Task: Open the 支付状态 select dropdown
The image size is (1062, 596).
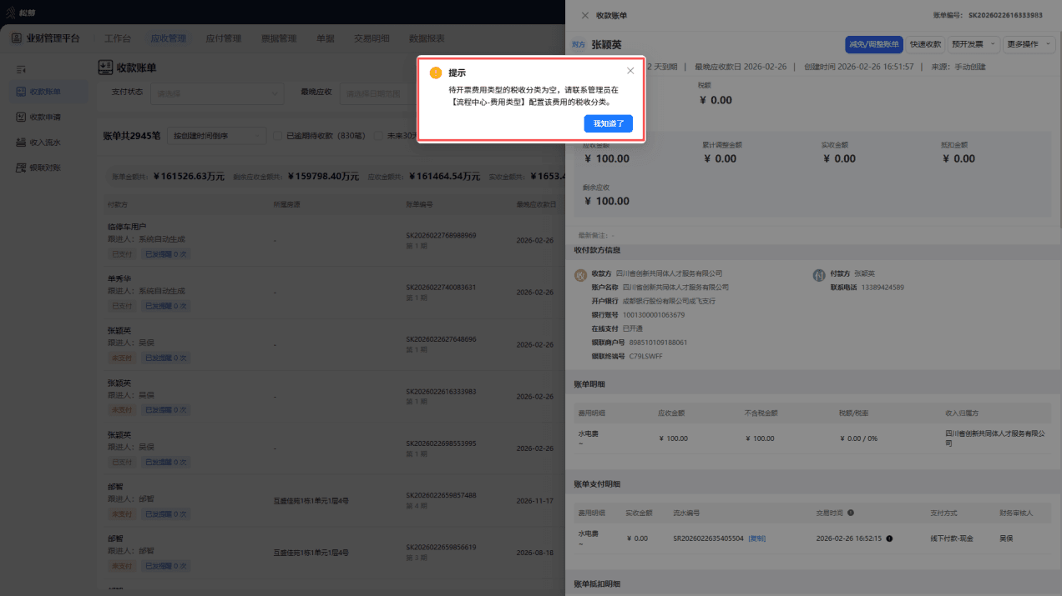Action: click(217, 93)
